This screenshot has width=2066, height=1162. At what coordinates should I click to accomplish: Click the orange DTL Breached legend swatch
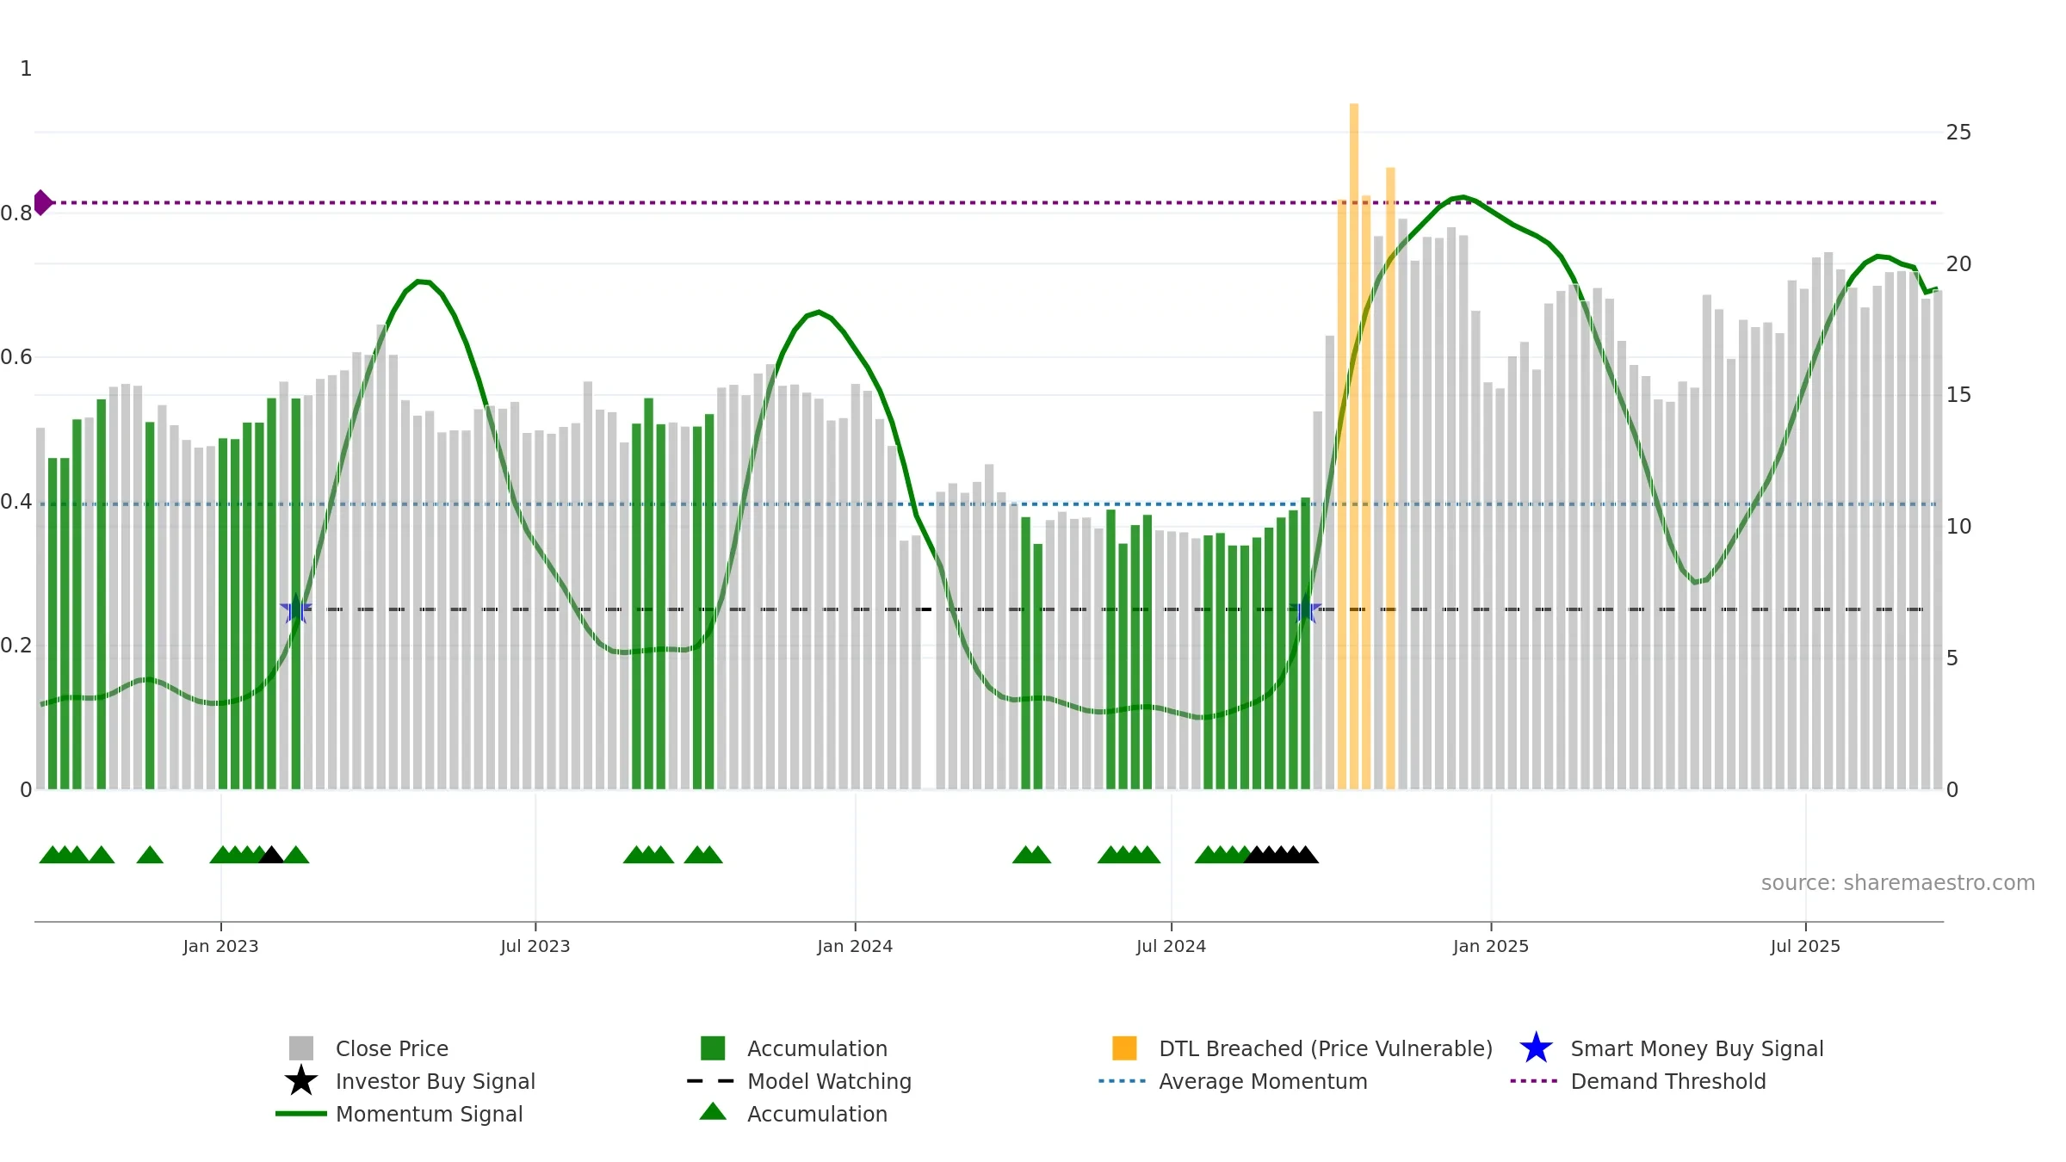click(1124, 1048)
